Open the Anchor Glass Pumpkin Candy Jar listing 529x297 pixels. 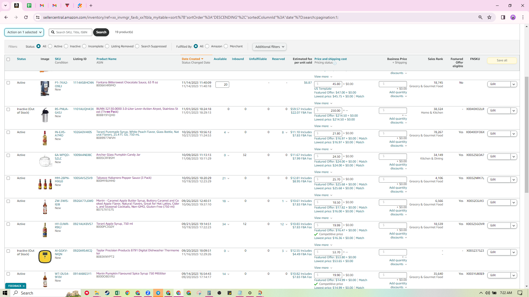118,155
